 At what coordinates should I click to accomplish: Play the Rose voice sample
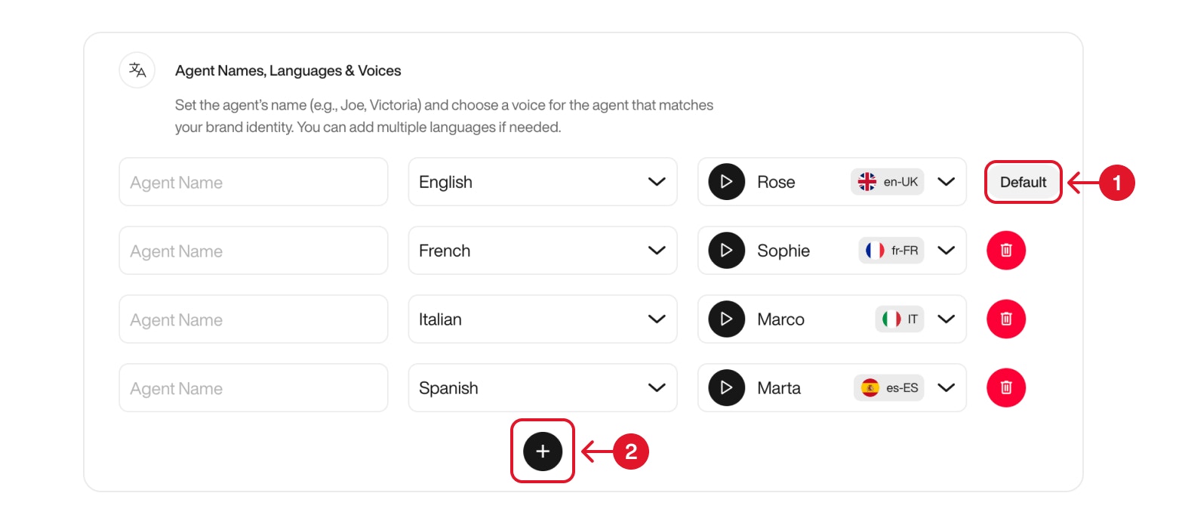(x=725, y=181)
